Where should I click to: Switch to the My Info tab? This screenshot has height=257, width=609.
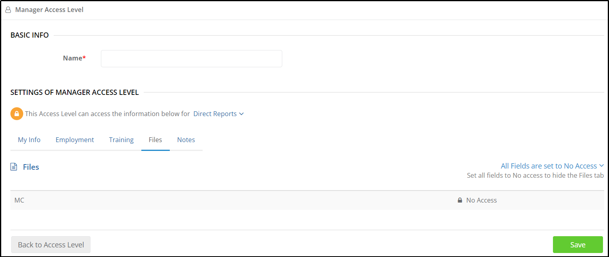click(x=29, y=140)
